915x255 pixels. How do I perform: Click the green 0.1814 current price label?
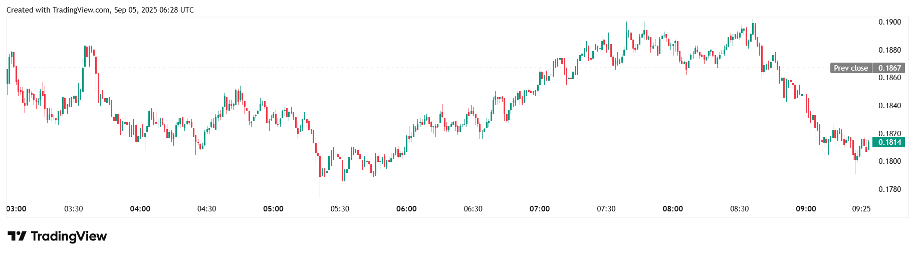[889, 142]
